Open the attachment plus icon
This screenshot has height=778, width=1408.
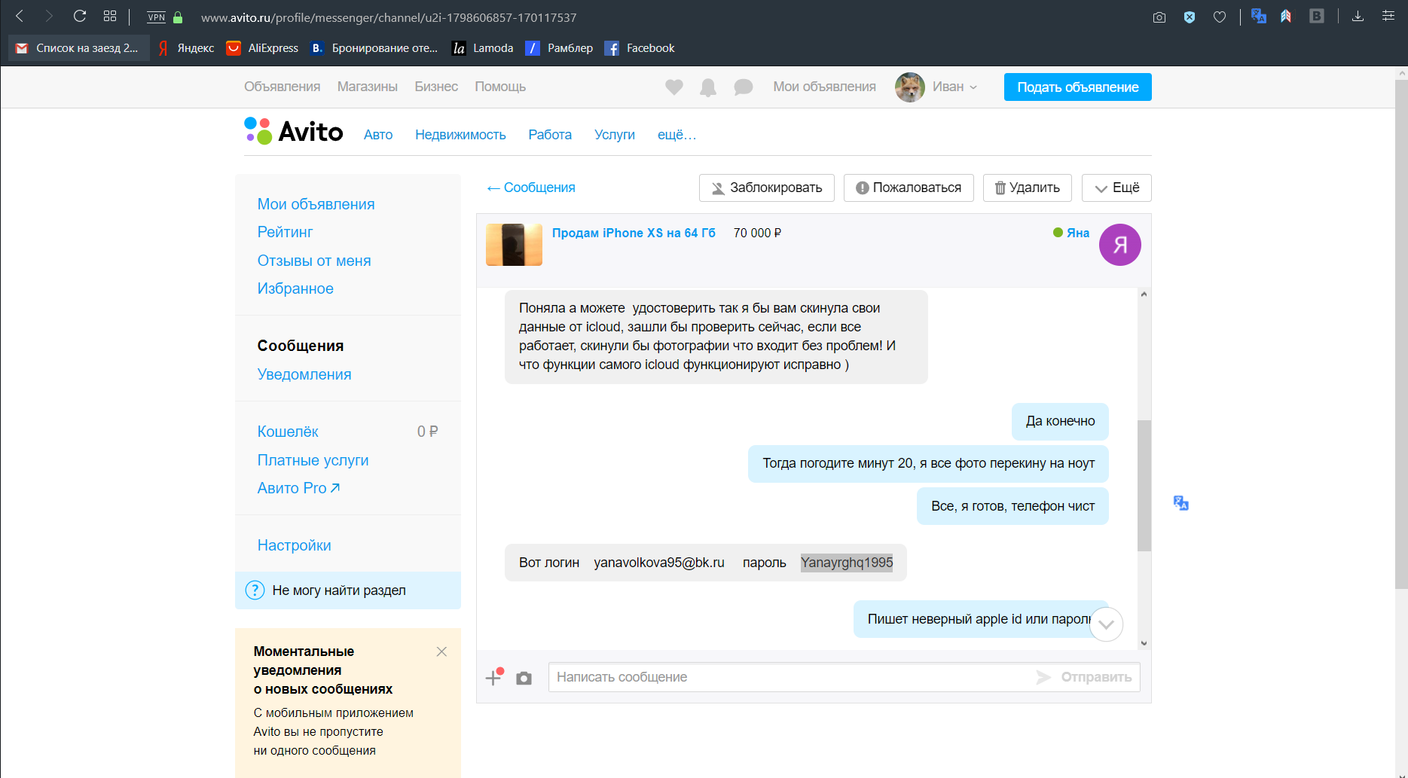pyautogui.click(x=494, y=677)
